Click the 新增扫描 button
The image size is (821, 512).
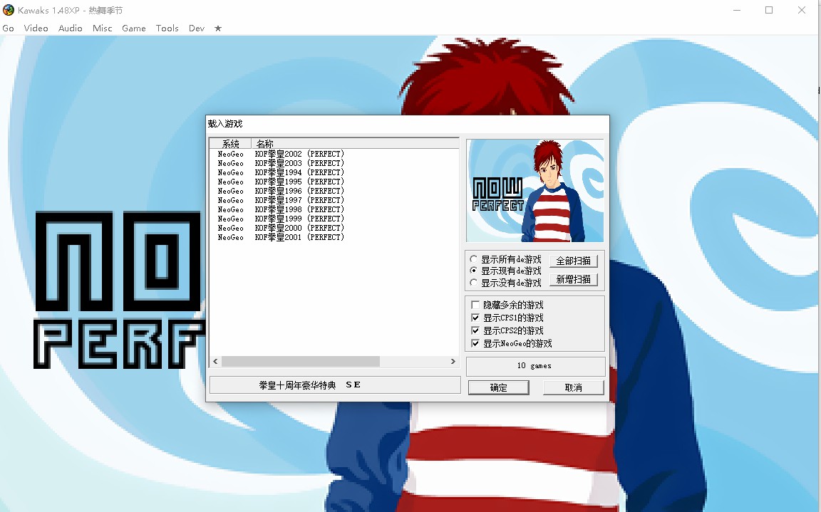(x=573, y=280)
